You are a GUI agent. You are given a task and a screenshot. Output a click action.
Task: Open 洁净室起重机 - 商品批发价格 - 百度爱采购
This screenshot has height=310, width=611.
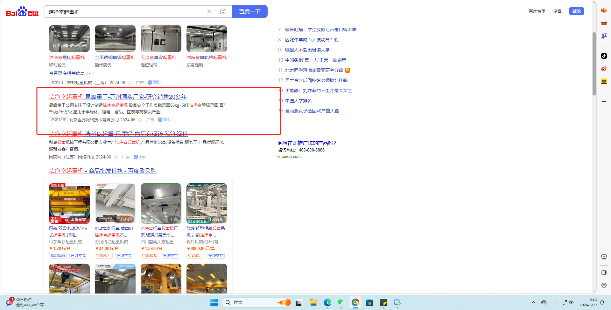[103, 171]
